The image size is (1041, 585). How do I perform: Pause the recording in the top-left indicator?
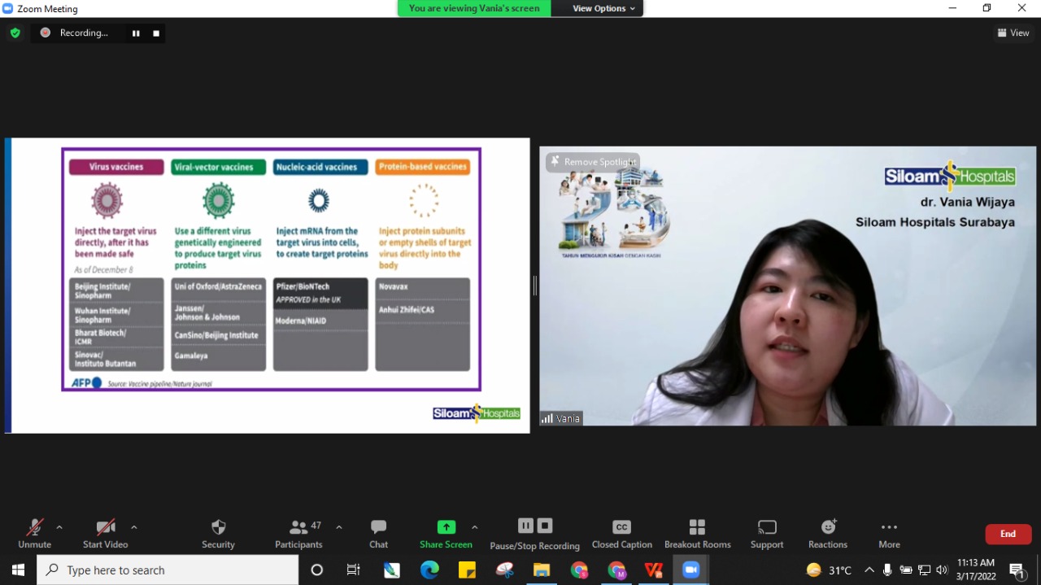click(136, 33)
